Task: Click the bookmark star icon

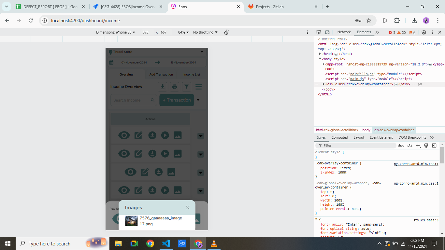Action: [x=369, y=21]
